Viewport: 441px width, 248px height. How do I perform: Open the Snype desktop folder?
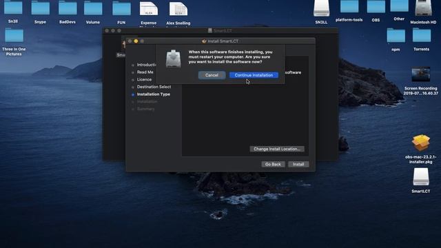click(40, 8)
